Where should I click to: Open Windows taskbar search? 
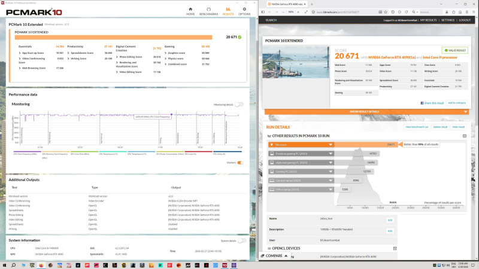[x=13, y=265]
